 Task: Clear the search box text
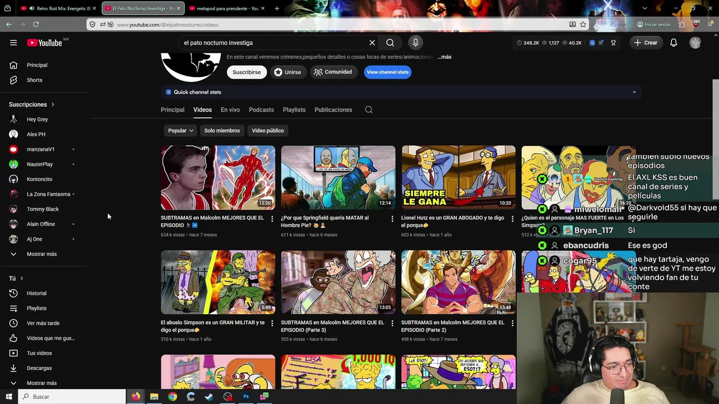372,43
